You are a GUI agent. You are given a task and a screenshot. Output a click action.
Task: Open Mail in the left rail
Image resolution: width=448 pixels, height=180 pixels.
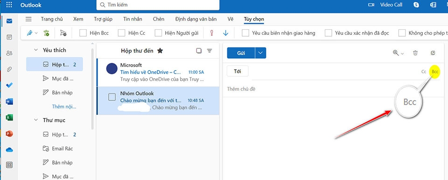point(9,21)
